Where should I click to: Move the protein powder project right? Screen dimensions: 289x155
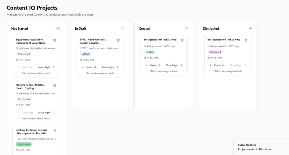click(110, 67)
